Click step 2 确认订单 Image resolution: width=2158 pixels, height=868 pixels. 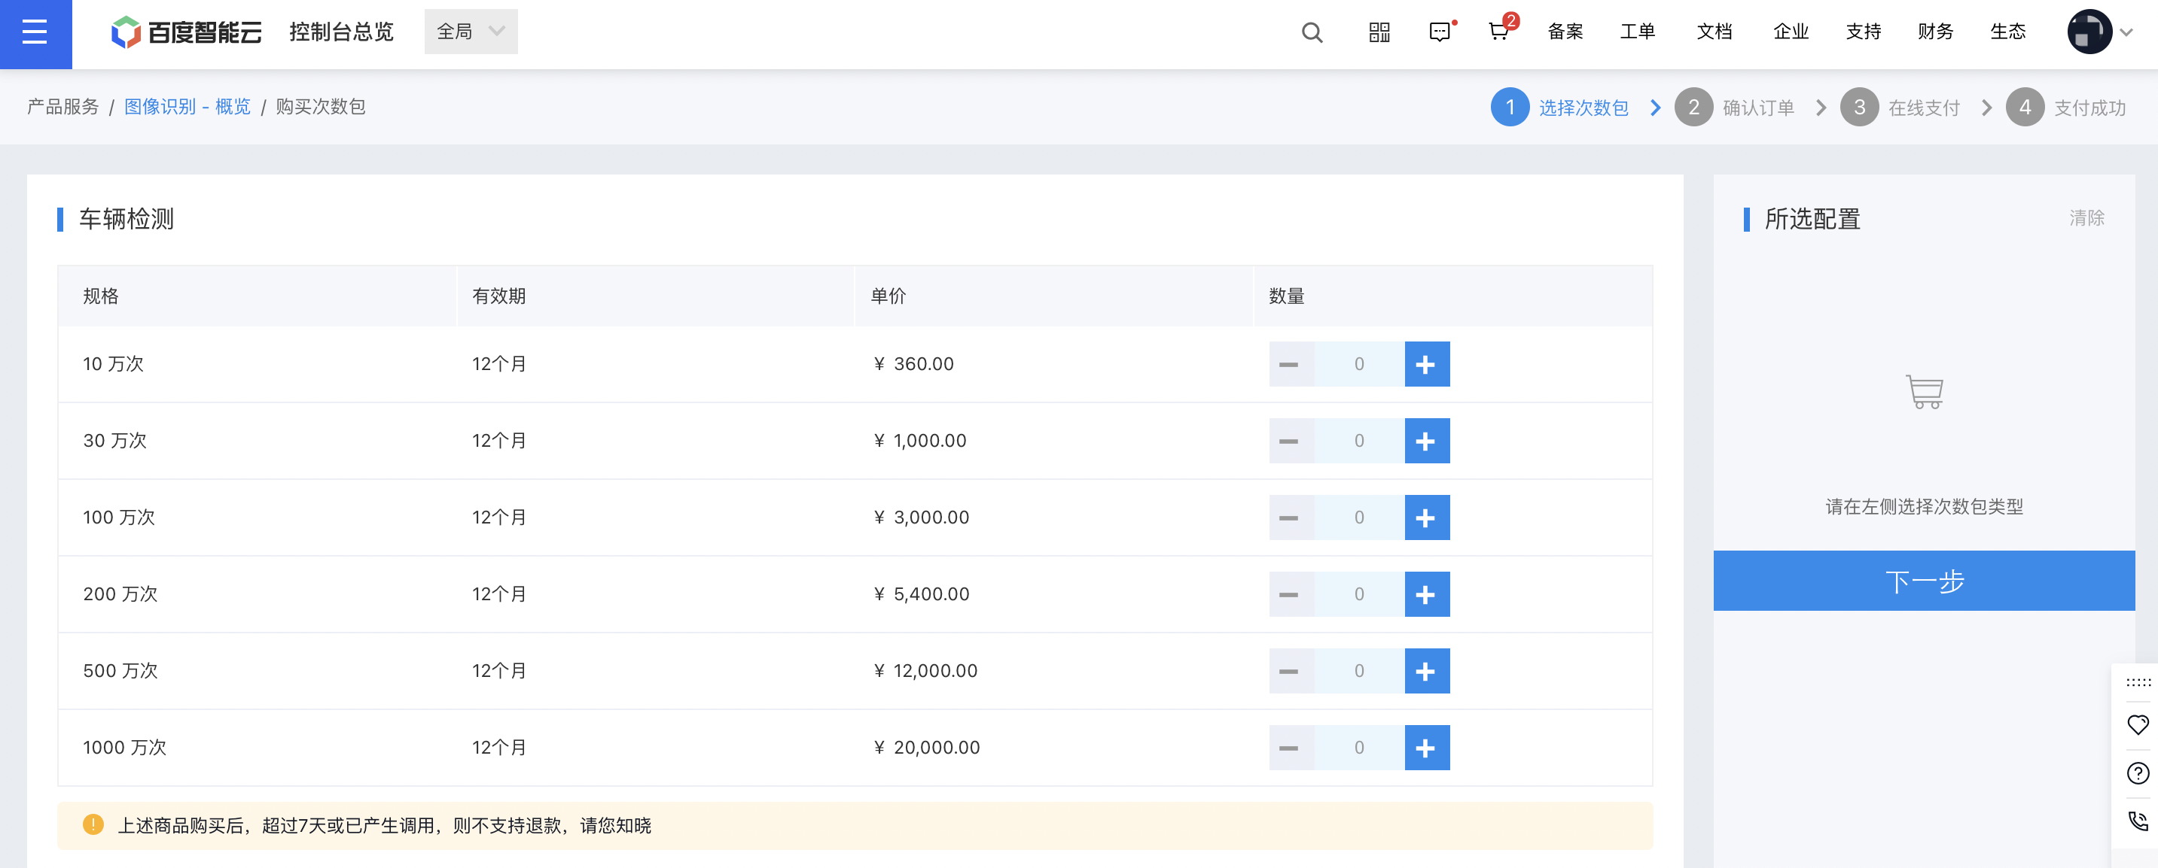[x=1734, y=108]
